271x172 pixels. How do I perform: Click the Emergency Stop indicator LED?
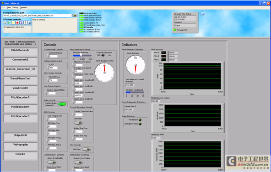click(x=140, y=124)
